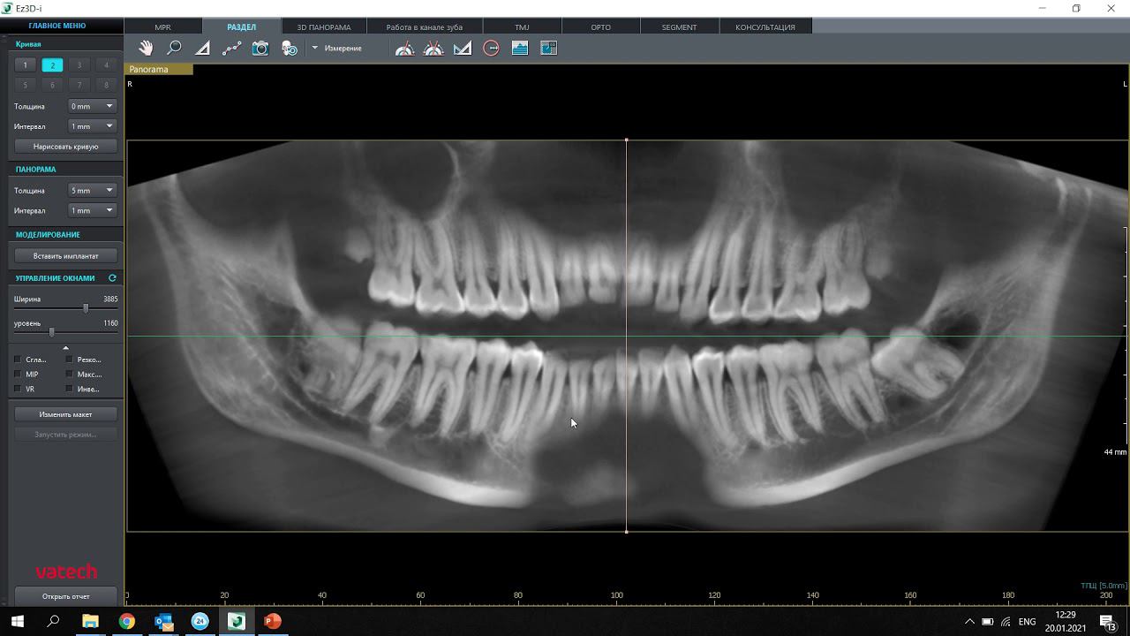Open the network tray icon

[1006, 622]
